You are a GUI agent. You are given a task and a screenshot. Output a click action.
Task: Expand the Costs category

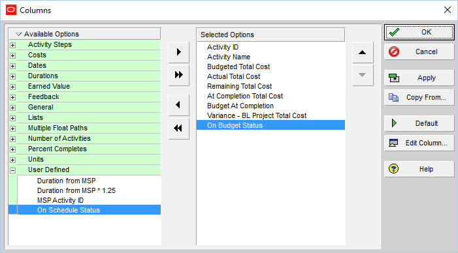tap(12, 55)
